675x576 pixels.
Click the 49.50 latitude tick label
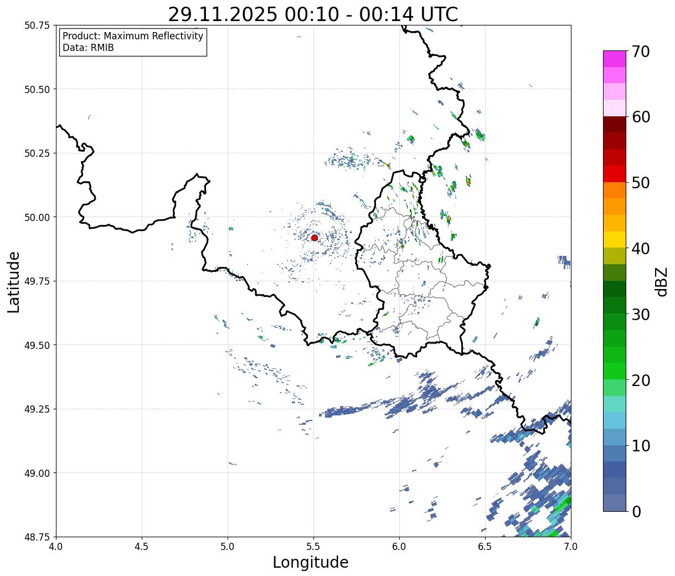tap(38, 345)
